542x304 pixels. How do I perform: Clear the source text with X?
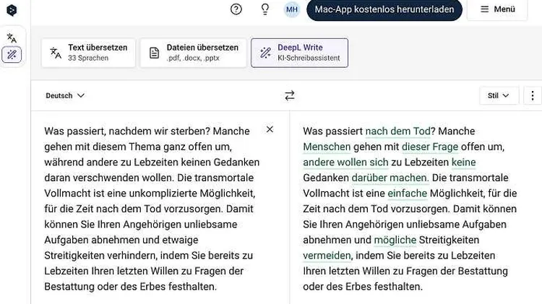(270, 129)
